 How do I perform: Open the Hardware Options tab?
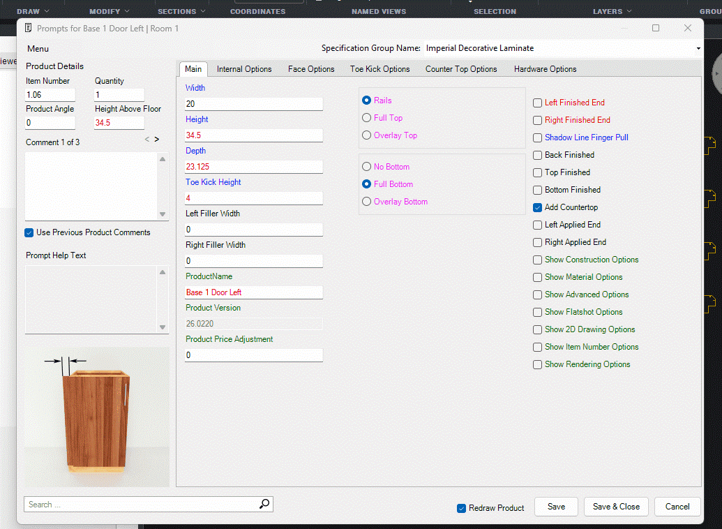545,69
